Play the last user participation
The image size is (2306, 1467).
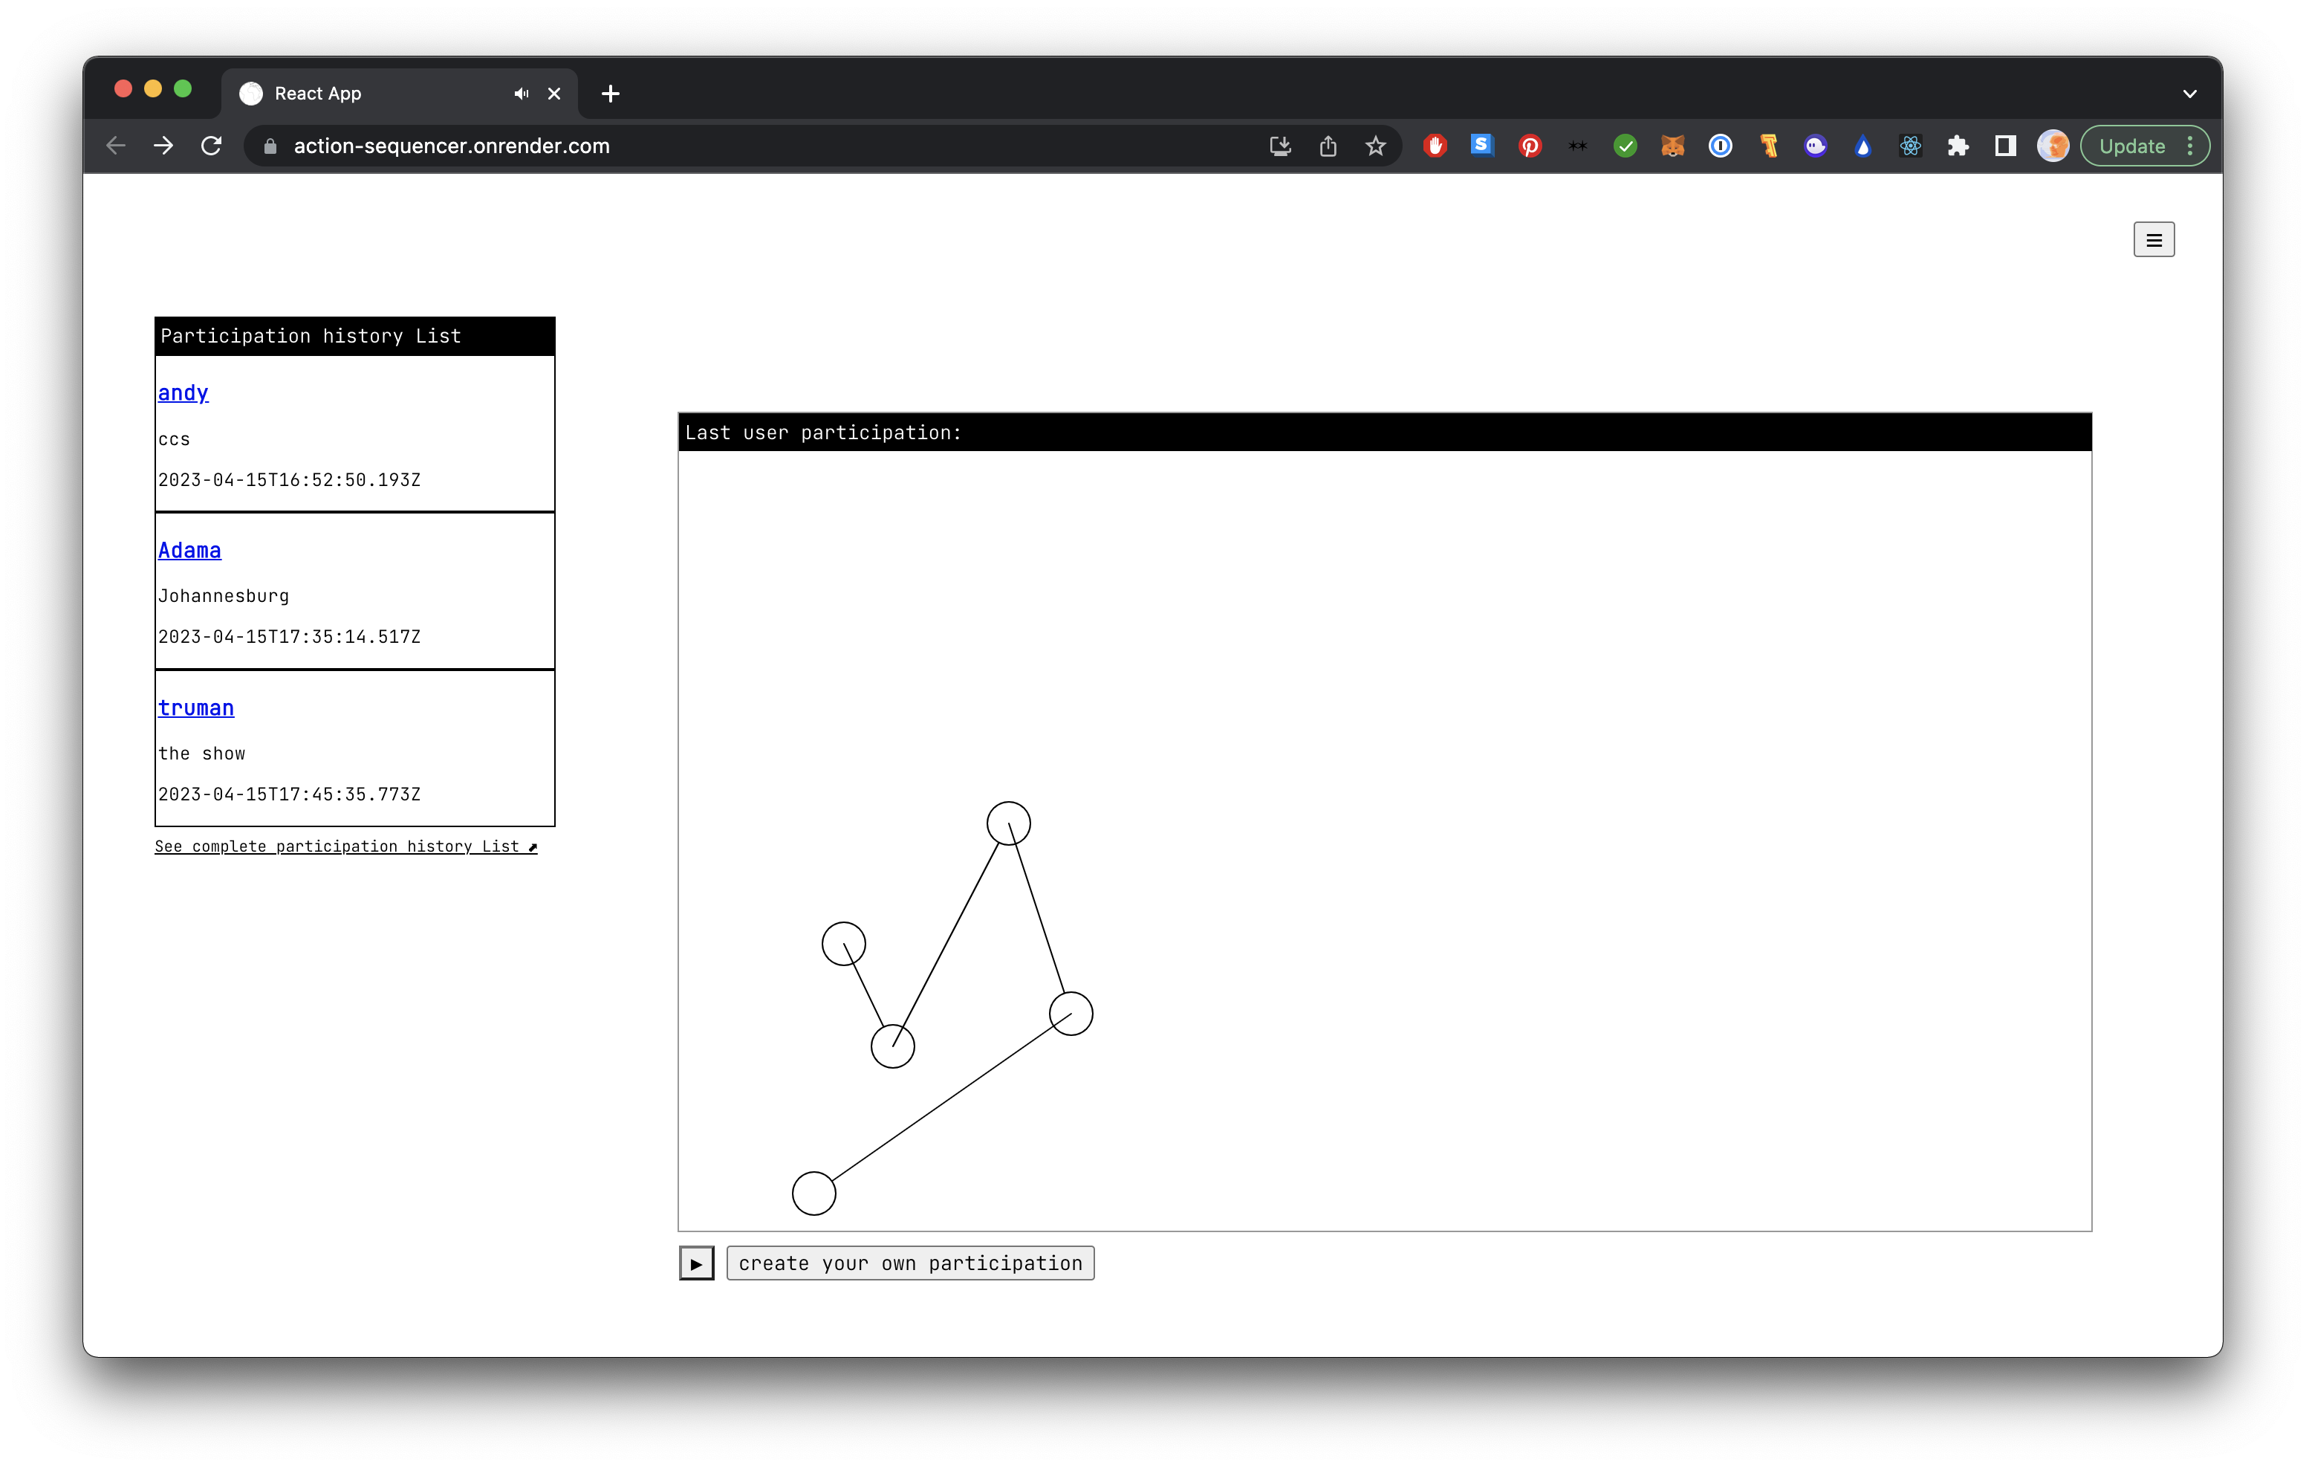696,1263
